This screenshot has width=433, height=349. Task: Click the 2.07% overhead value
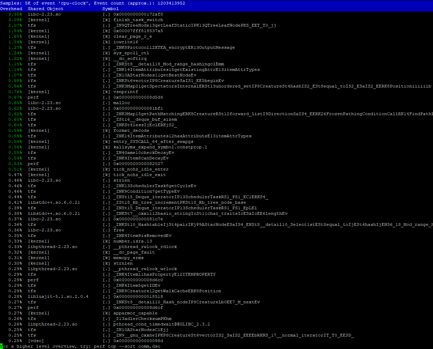pyautogui.click(x=15, y=25)
